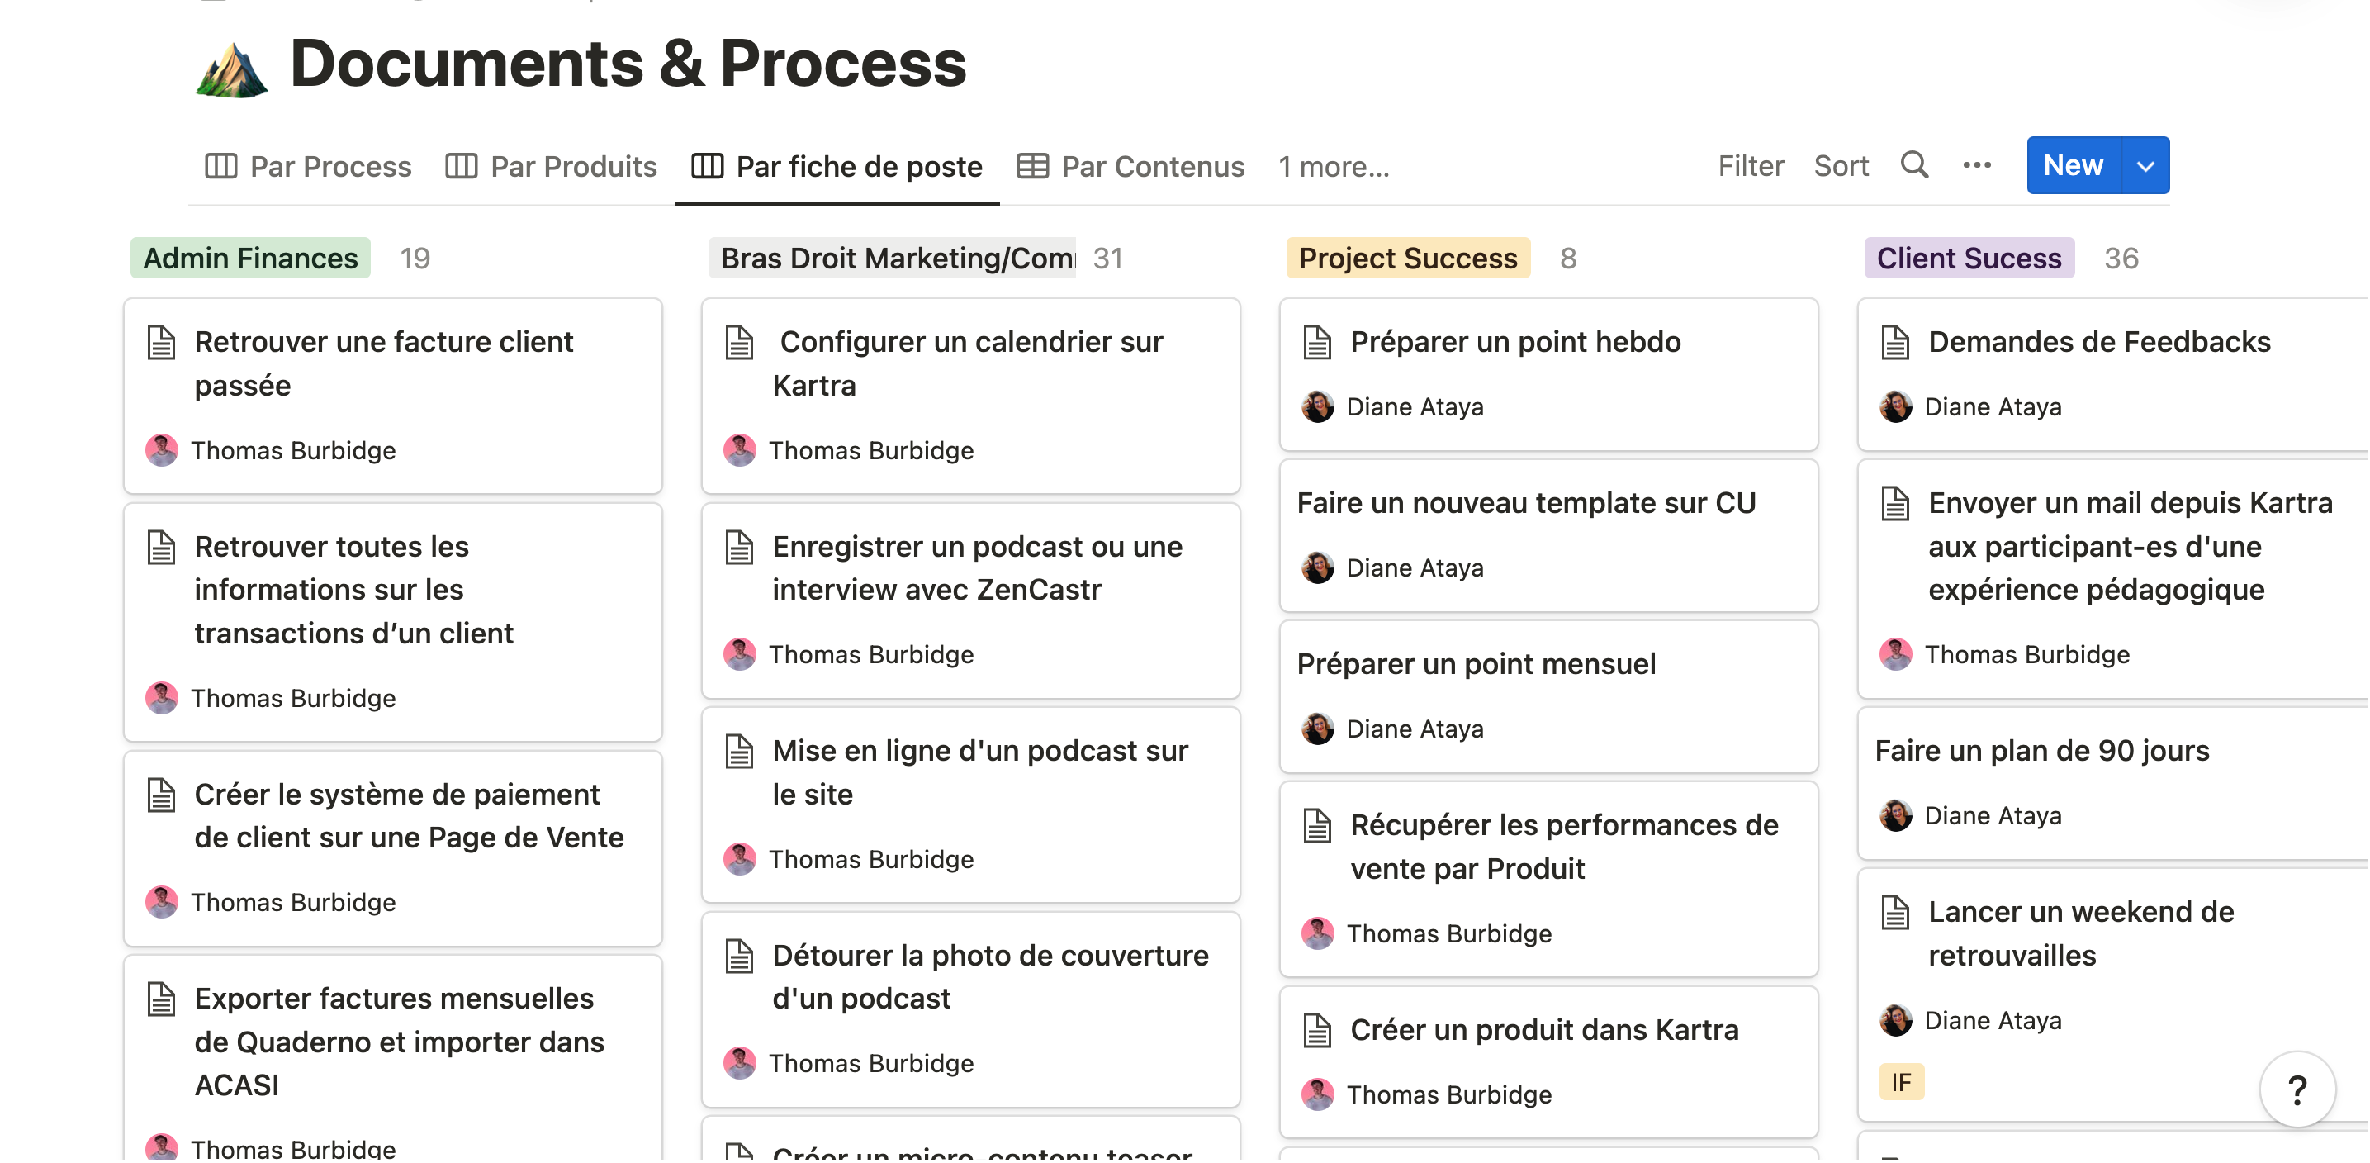Click the blue New button

[x=2073, y=166]
